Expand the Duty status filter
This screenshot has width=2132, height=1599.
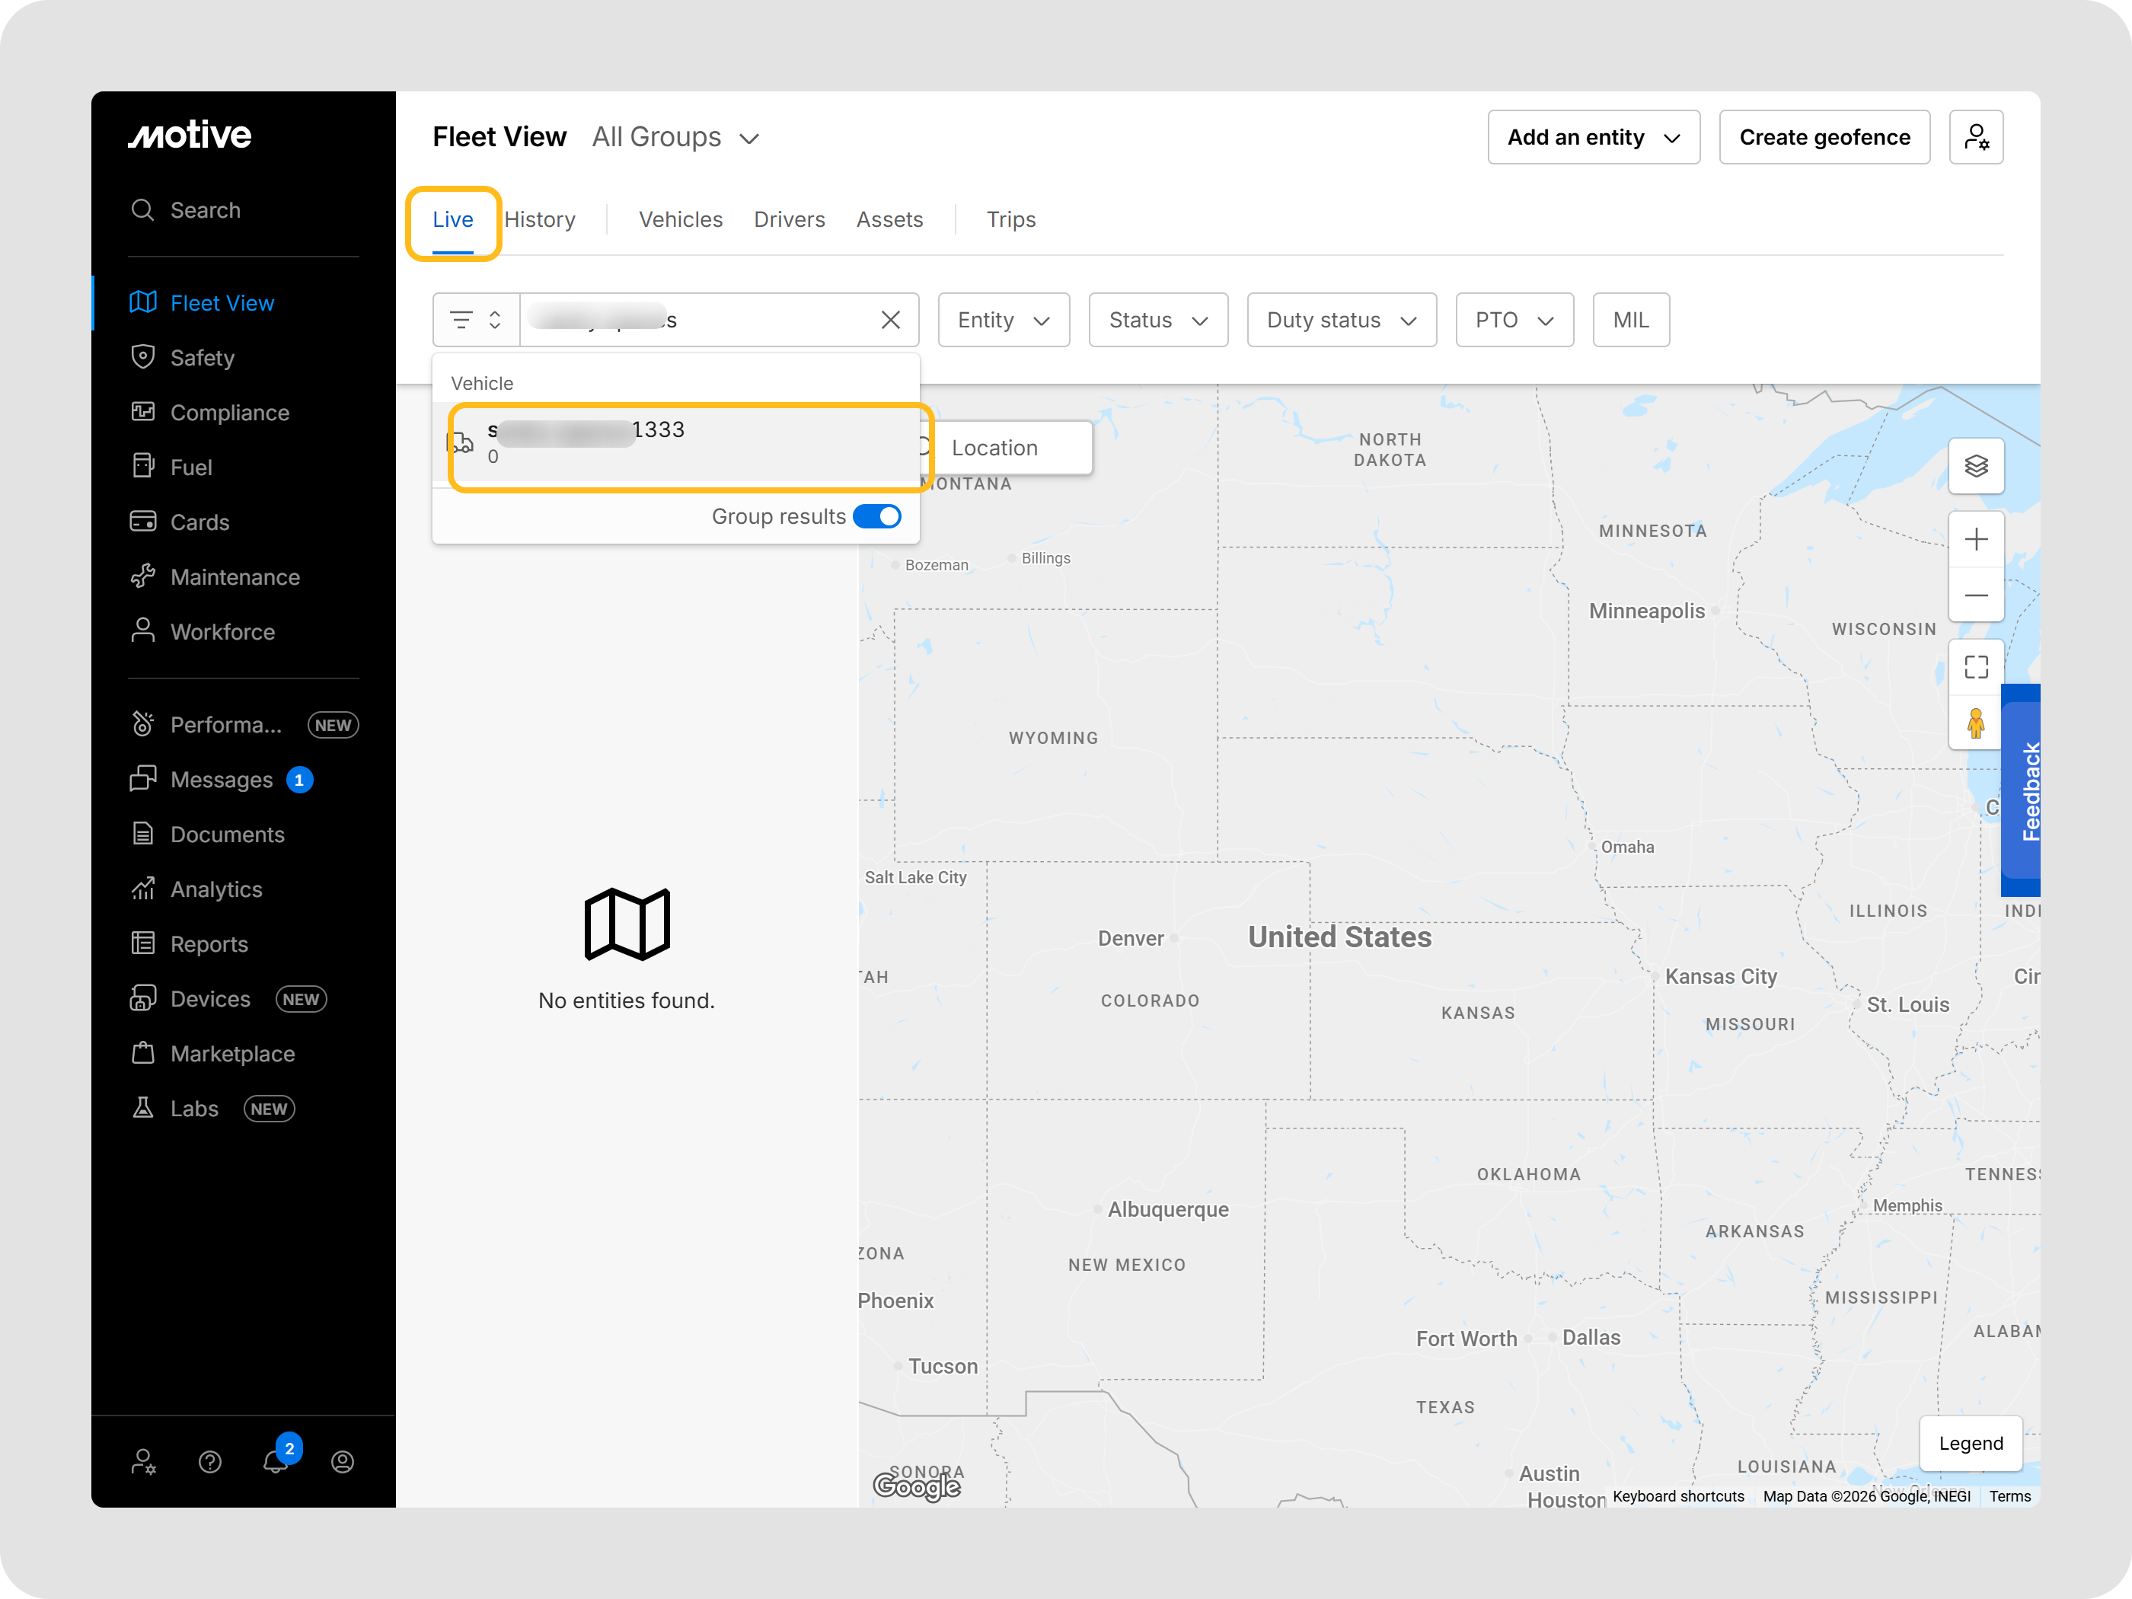(1342, 320)
